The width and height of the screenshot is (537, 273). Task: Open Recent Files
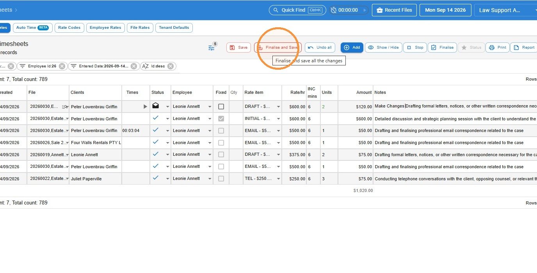pyautogui.click(x=394, y=10)
